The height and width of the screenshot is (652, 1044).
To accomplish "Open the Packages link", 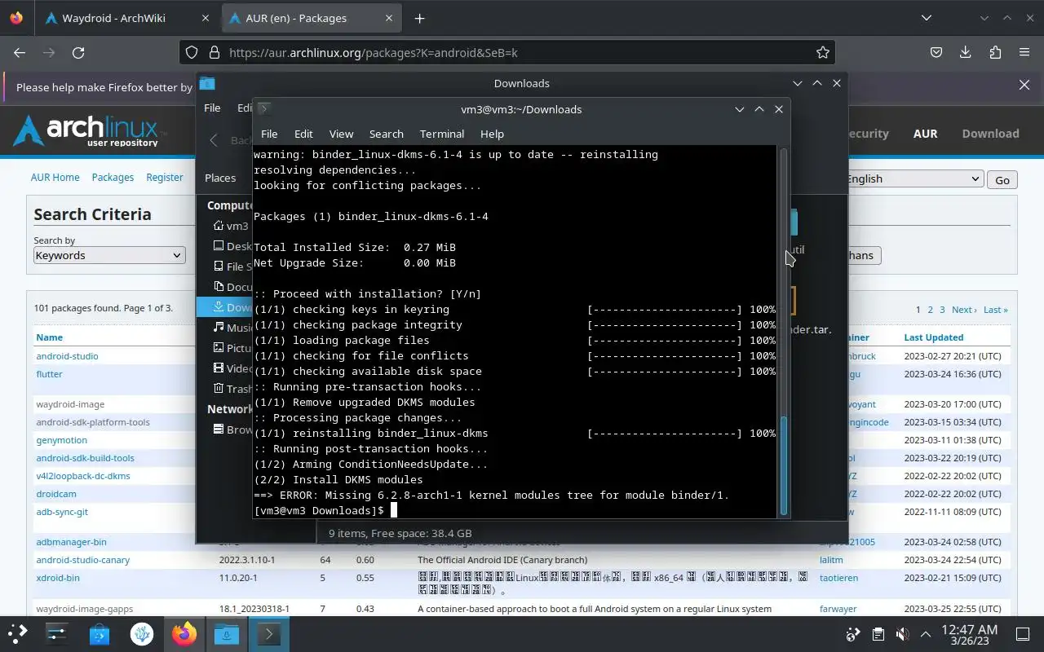I will click(113, 177).
